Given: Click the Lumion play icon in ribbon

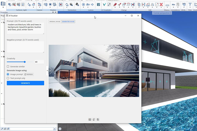Looking at the screenshot, I should 84,5.
